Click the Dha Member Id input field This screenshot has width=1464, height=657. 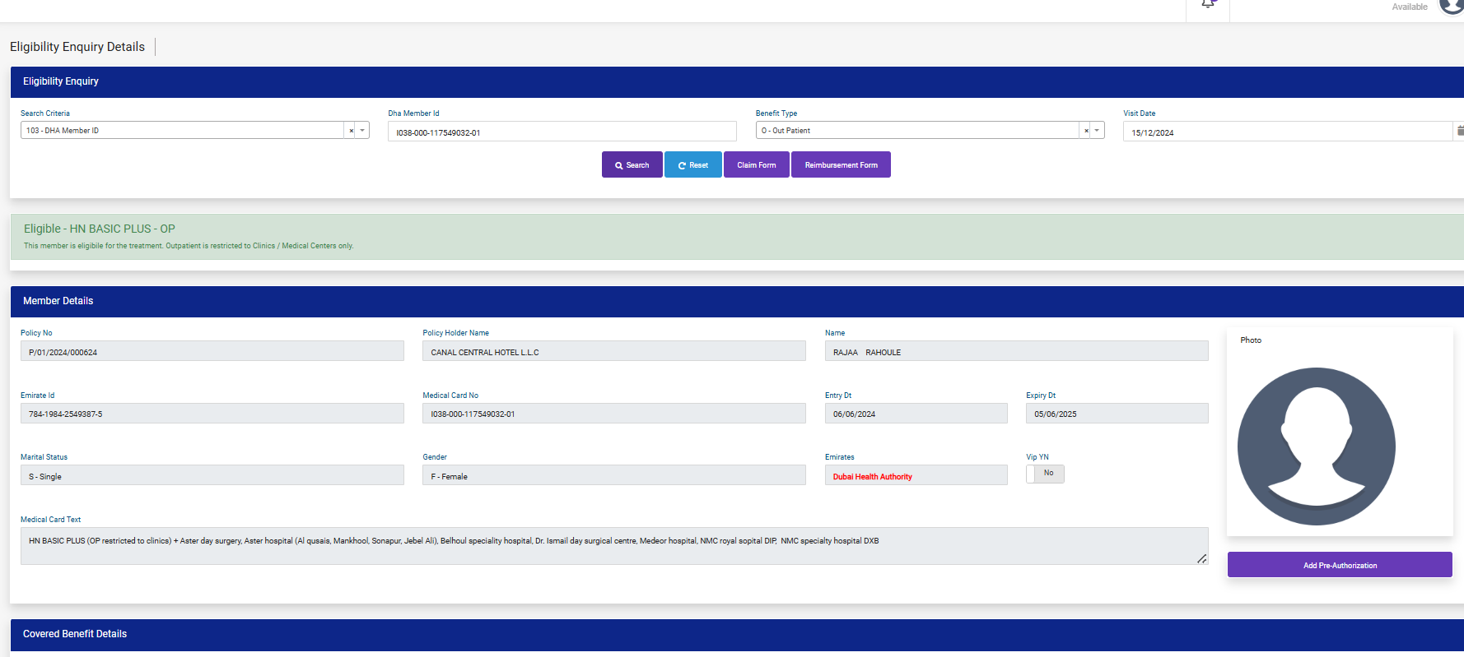pyautogui.click(x=562, y=132)
